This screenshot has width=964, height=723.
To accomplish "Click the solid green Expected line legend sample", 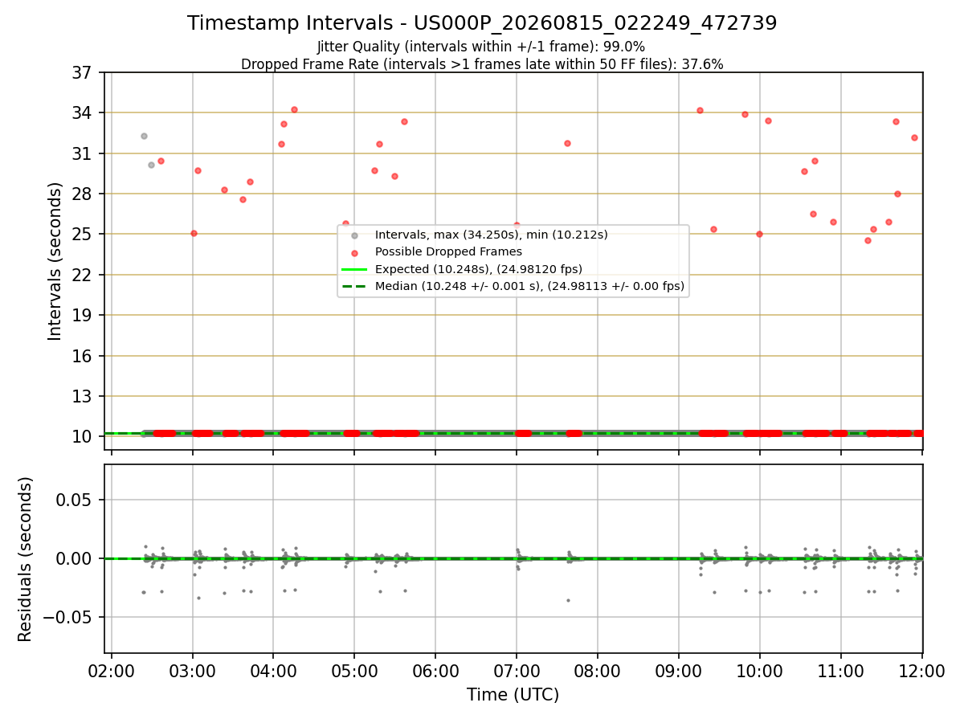I will point(354,269).
